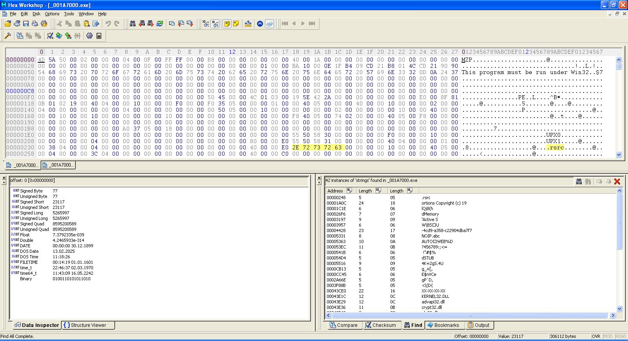Click the find binoculars in results pane
The image size is (628, 341).
[579, 181]
